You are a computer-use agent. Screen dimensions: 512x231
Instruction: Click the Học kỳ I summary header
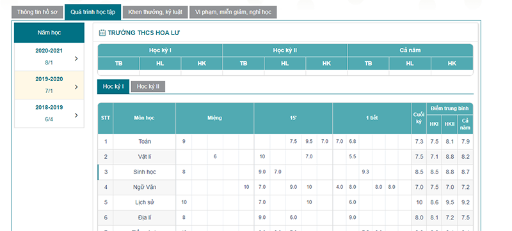pyautogui.click(x=161, y=50)
